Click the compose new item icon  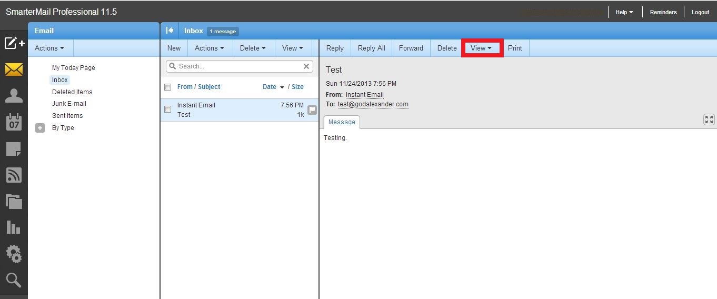(14, 43)
